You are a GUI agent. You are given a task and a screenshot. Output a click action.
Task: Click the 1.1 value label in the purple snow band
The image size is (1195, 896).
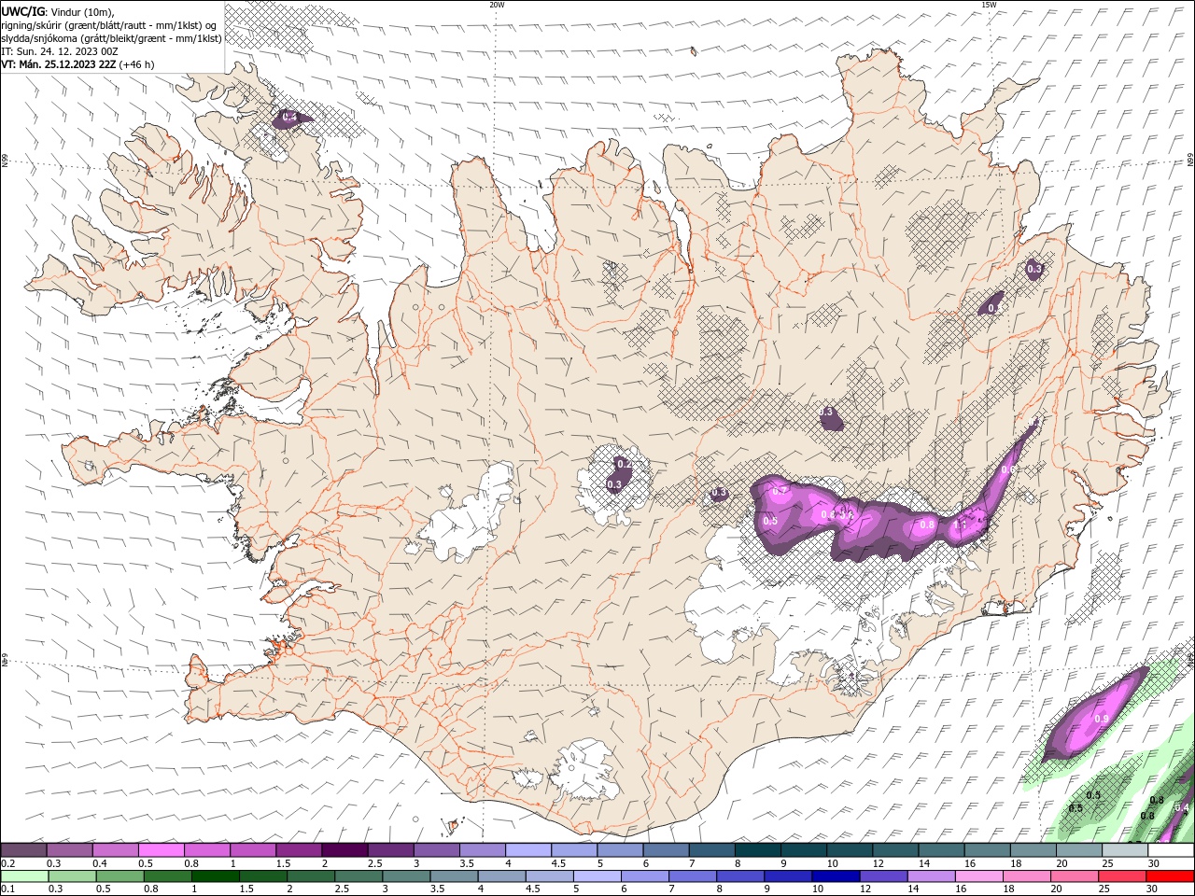(x=959, y=525)
